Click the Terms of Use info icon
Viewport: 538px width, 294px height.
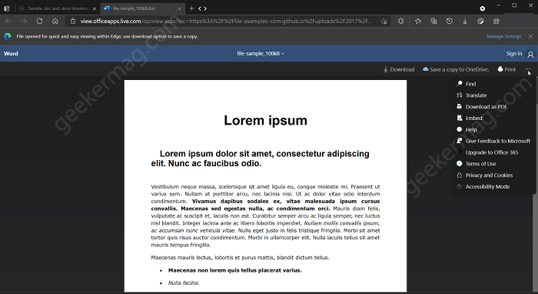(460, 163)
